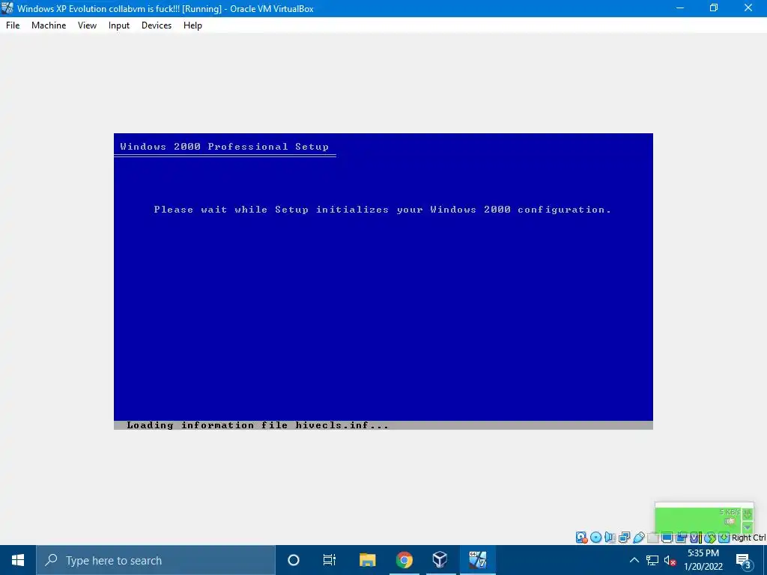Image resolution: width=767 pixels, height=575 pixels.
Task: Click the recording status icon
Action: coord(681,538)
